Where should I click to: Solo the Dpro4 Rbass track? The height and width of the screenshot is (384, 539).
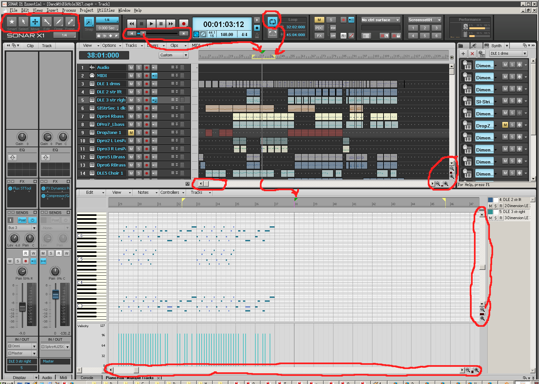point(139,116)
